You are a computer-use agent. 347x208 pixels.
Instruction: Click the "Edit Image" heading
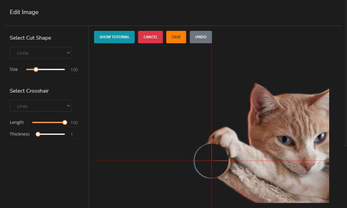[24, 12]
